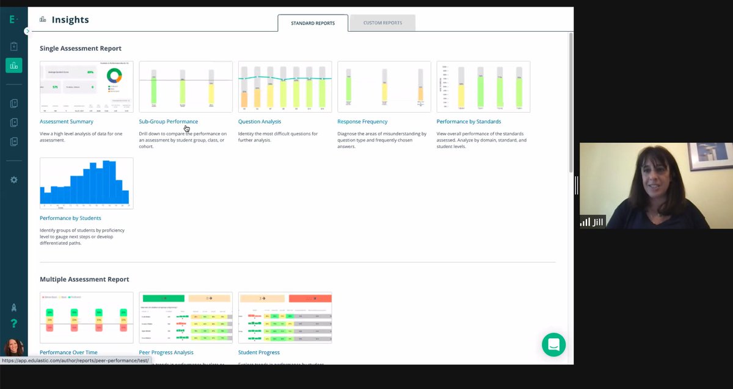Click the user profile avatar

click(14, 348)
